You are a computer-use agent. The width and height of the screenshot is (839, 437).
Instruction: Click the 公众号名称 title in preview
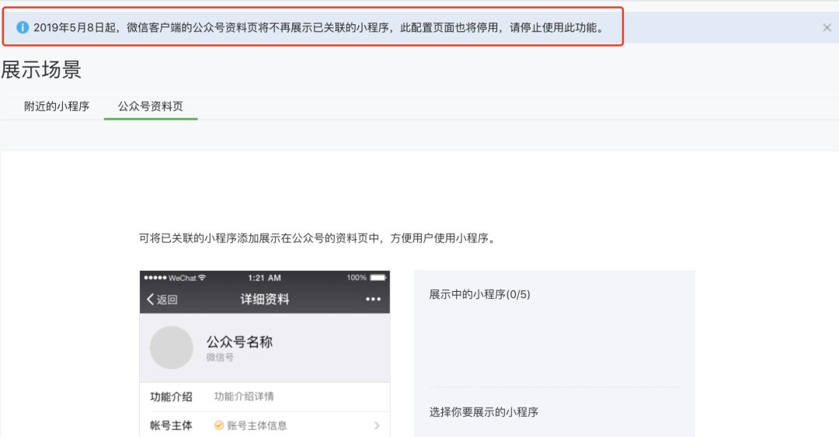click(240, 342)
